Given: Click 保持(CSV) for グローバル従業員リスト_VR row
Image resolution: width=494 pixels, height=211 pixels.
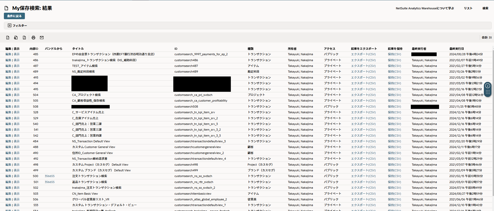Looking at the screenshot, I should click(394, 199).
